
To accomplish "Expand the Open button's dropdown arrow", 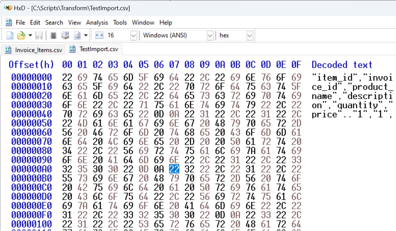I will tap(30, 35).
